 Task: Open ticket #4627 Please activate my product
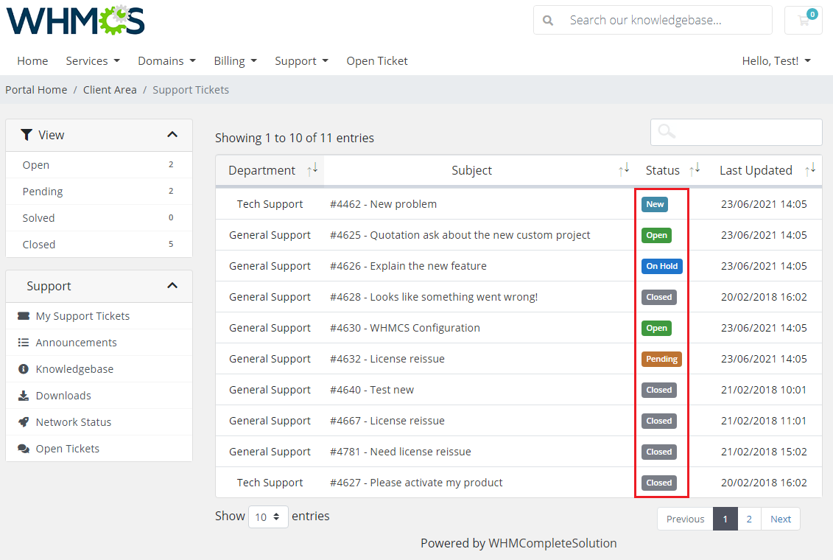[x=416, y=483]
